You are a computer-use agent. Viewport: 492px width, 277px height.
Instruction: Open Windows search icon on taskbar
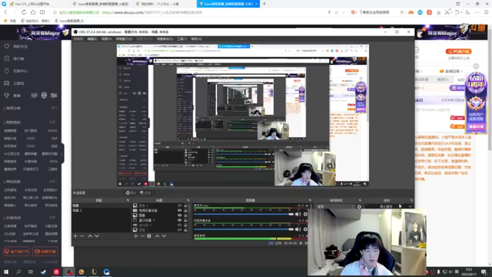[18, 272]
